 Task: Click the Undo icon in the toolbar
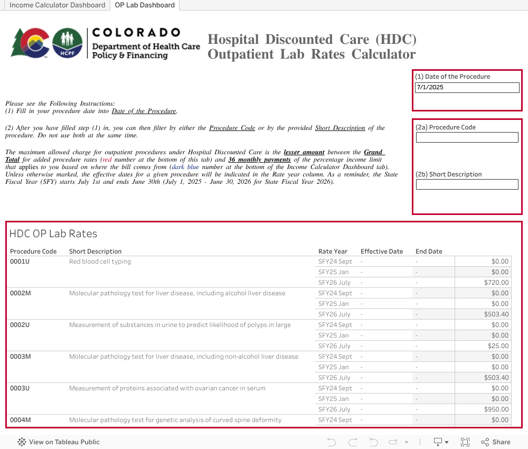[x=332, y=442]
